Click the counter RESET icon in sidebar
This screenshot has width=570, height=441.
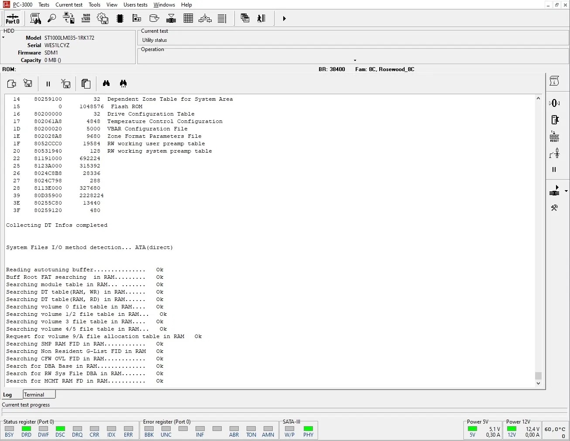tap(554, 137)
